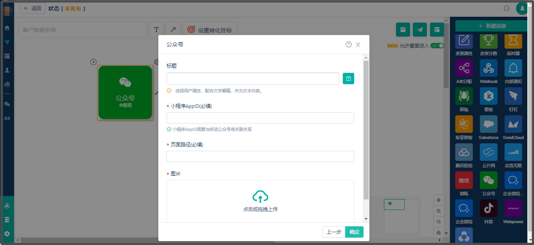The image size is (534, 245).
Task: Open bar chart analytics in left sidebar
Action: pyautogui.click(x=7, y=84)
